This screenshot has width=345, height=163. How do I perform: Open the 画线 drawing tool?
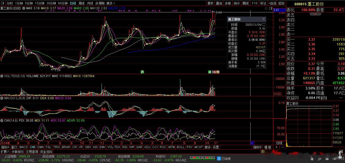pos(245,3)
